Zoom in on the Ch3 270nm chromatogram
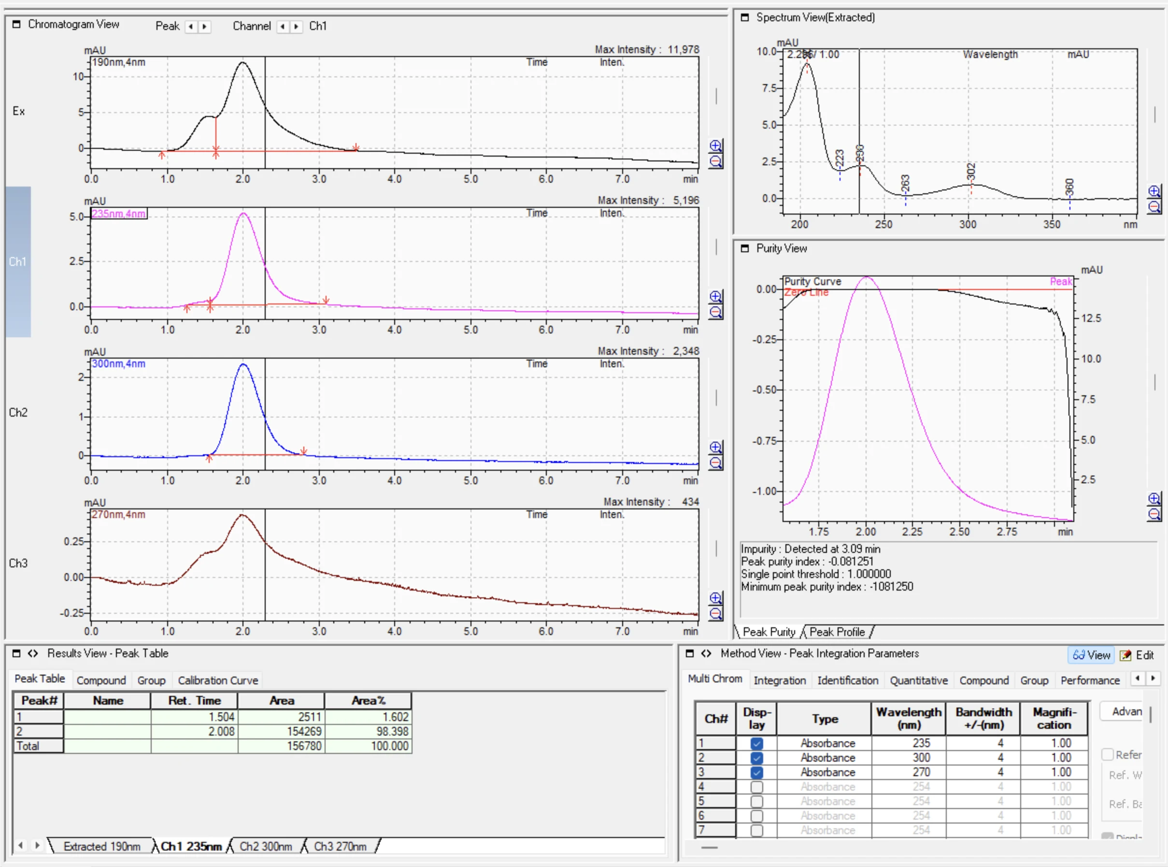The image size is (1168, 867). 715,598
